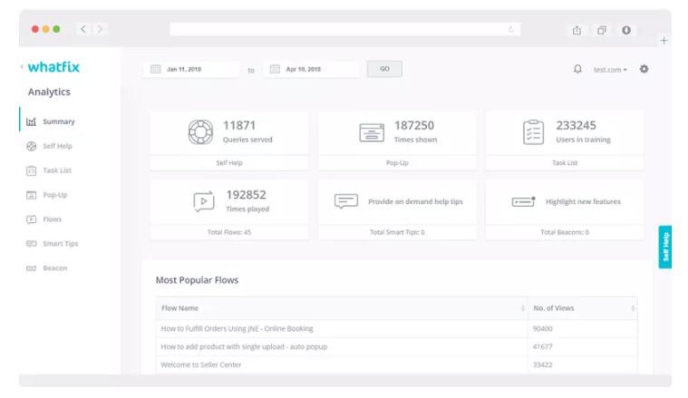Click Total Flows: 45 footer
This screenshot has height=398, width=688.
(229, 232)
